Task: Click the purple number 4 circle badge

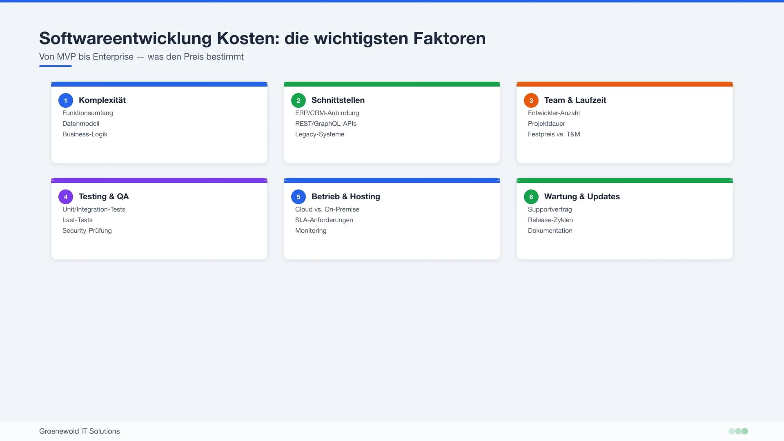Action: click(x=66, y=197)
